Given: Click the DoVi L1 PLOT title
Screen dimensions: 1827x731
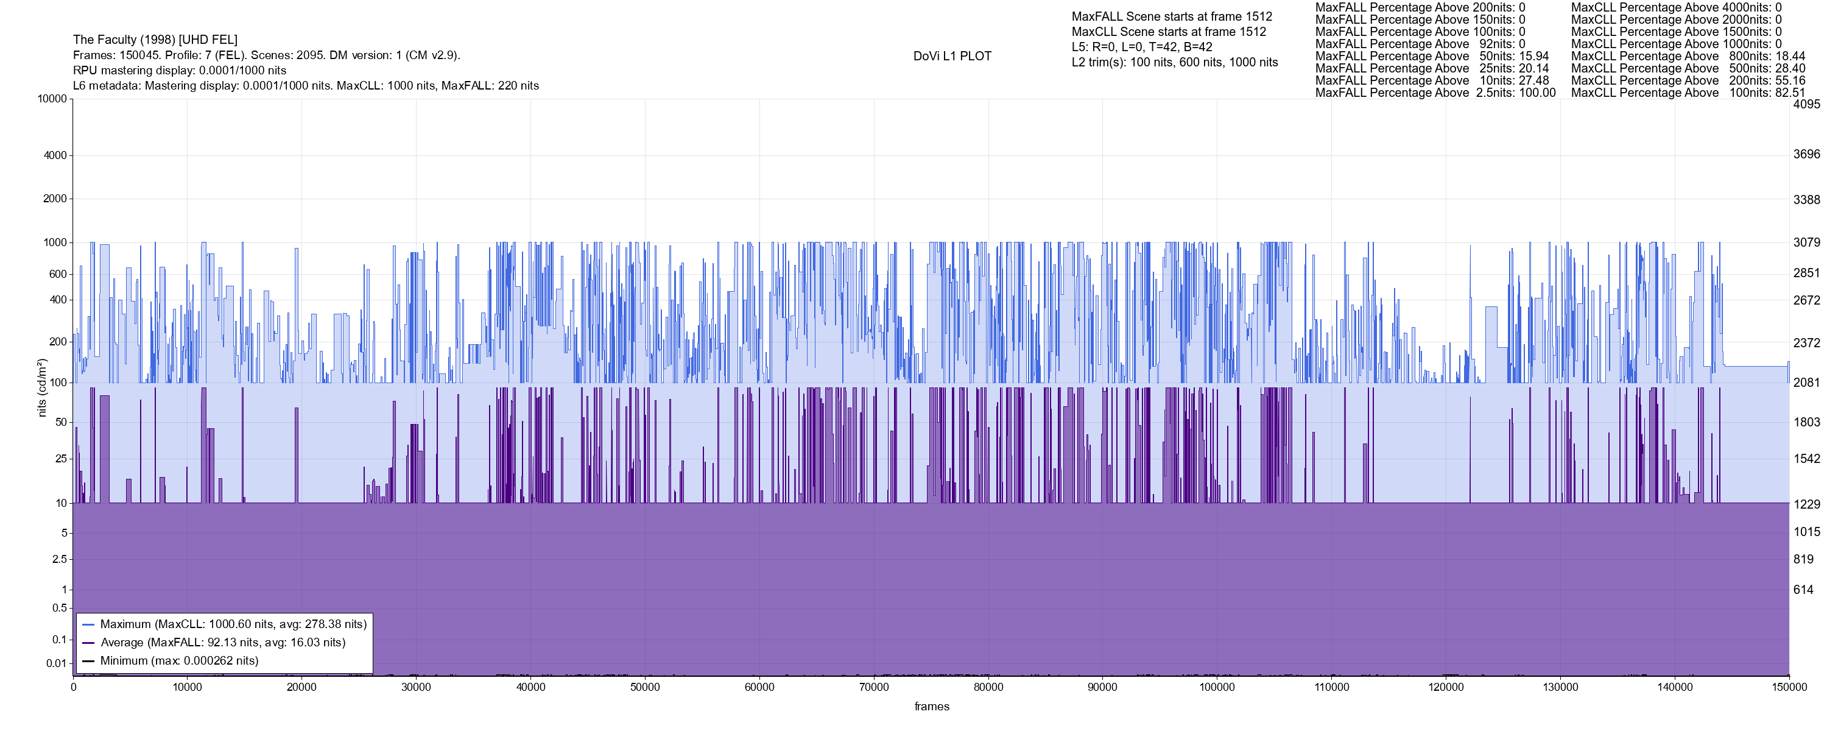Looking at the screenshot, I should [x=952, y=56].
